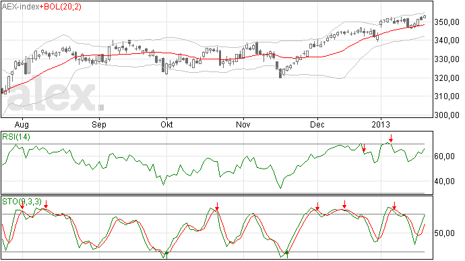Click the RSI(14) panel label
The width and height of the screenshot is (465, 261).
16,137
